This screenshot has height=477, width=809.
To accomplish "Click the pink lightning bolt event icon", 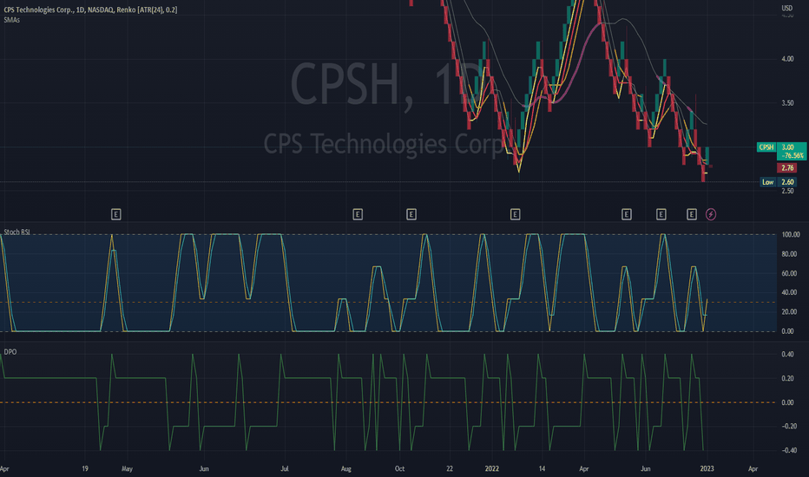I will coord(710,214).
